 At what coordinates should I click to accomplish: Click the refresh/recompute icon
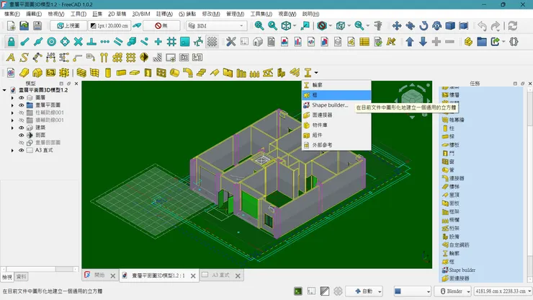pyautogui.click(x=512, y=26)
